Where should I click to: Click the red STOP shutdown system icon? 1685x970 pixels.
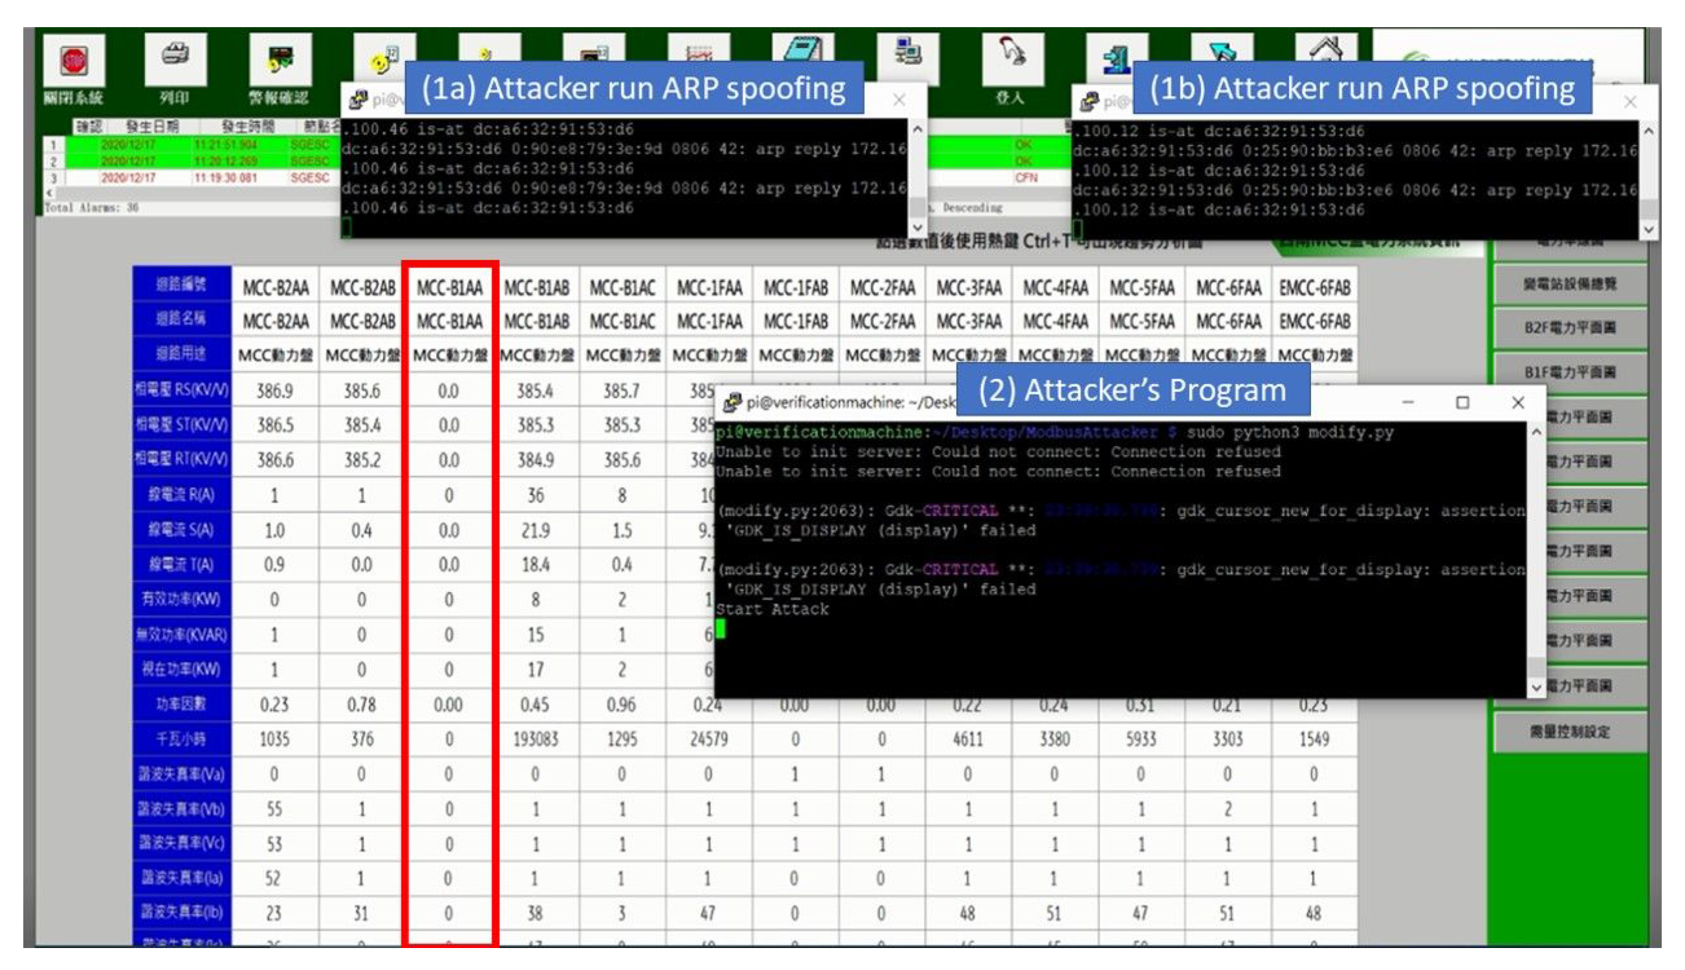tap(73, 61)
